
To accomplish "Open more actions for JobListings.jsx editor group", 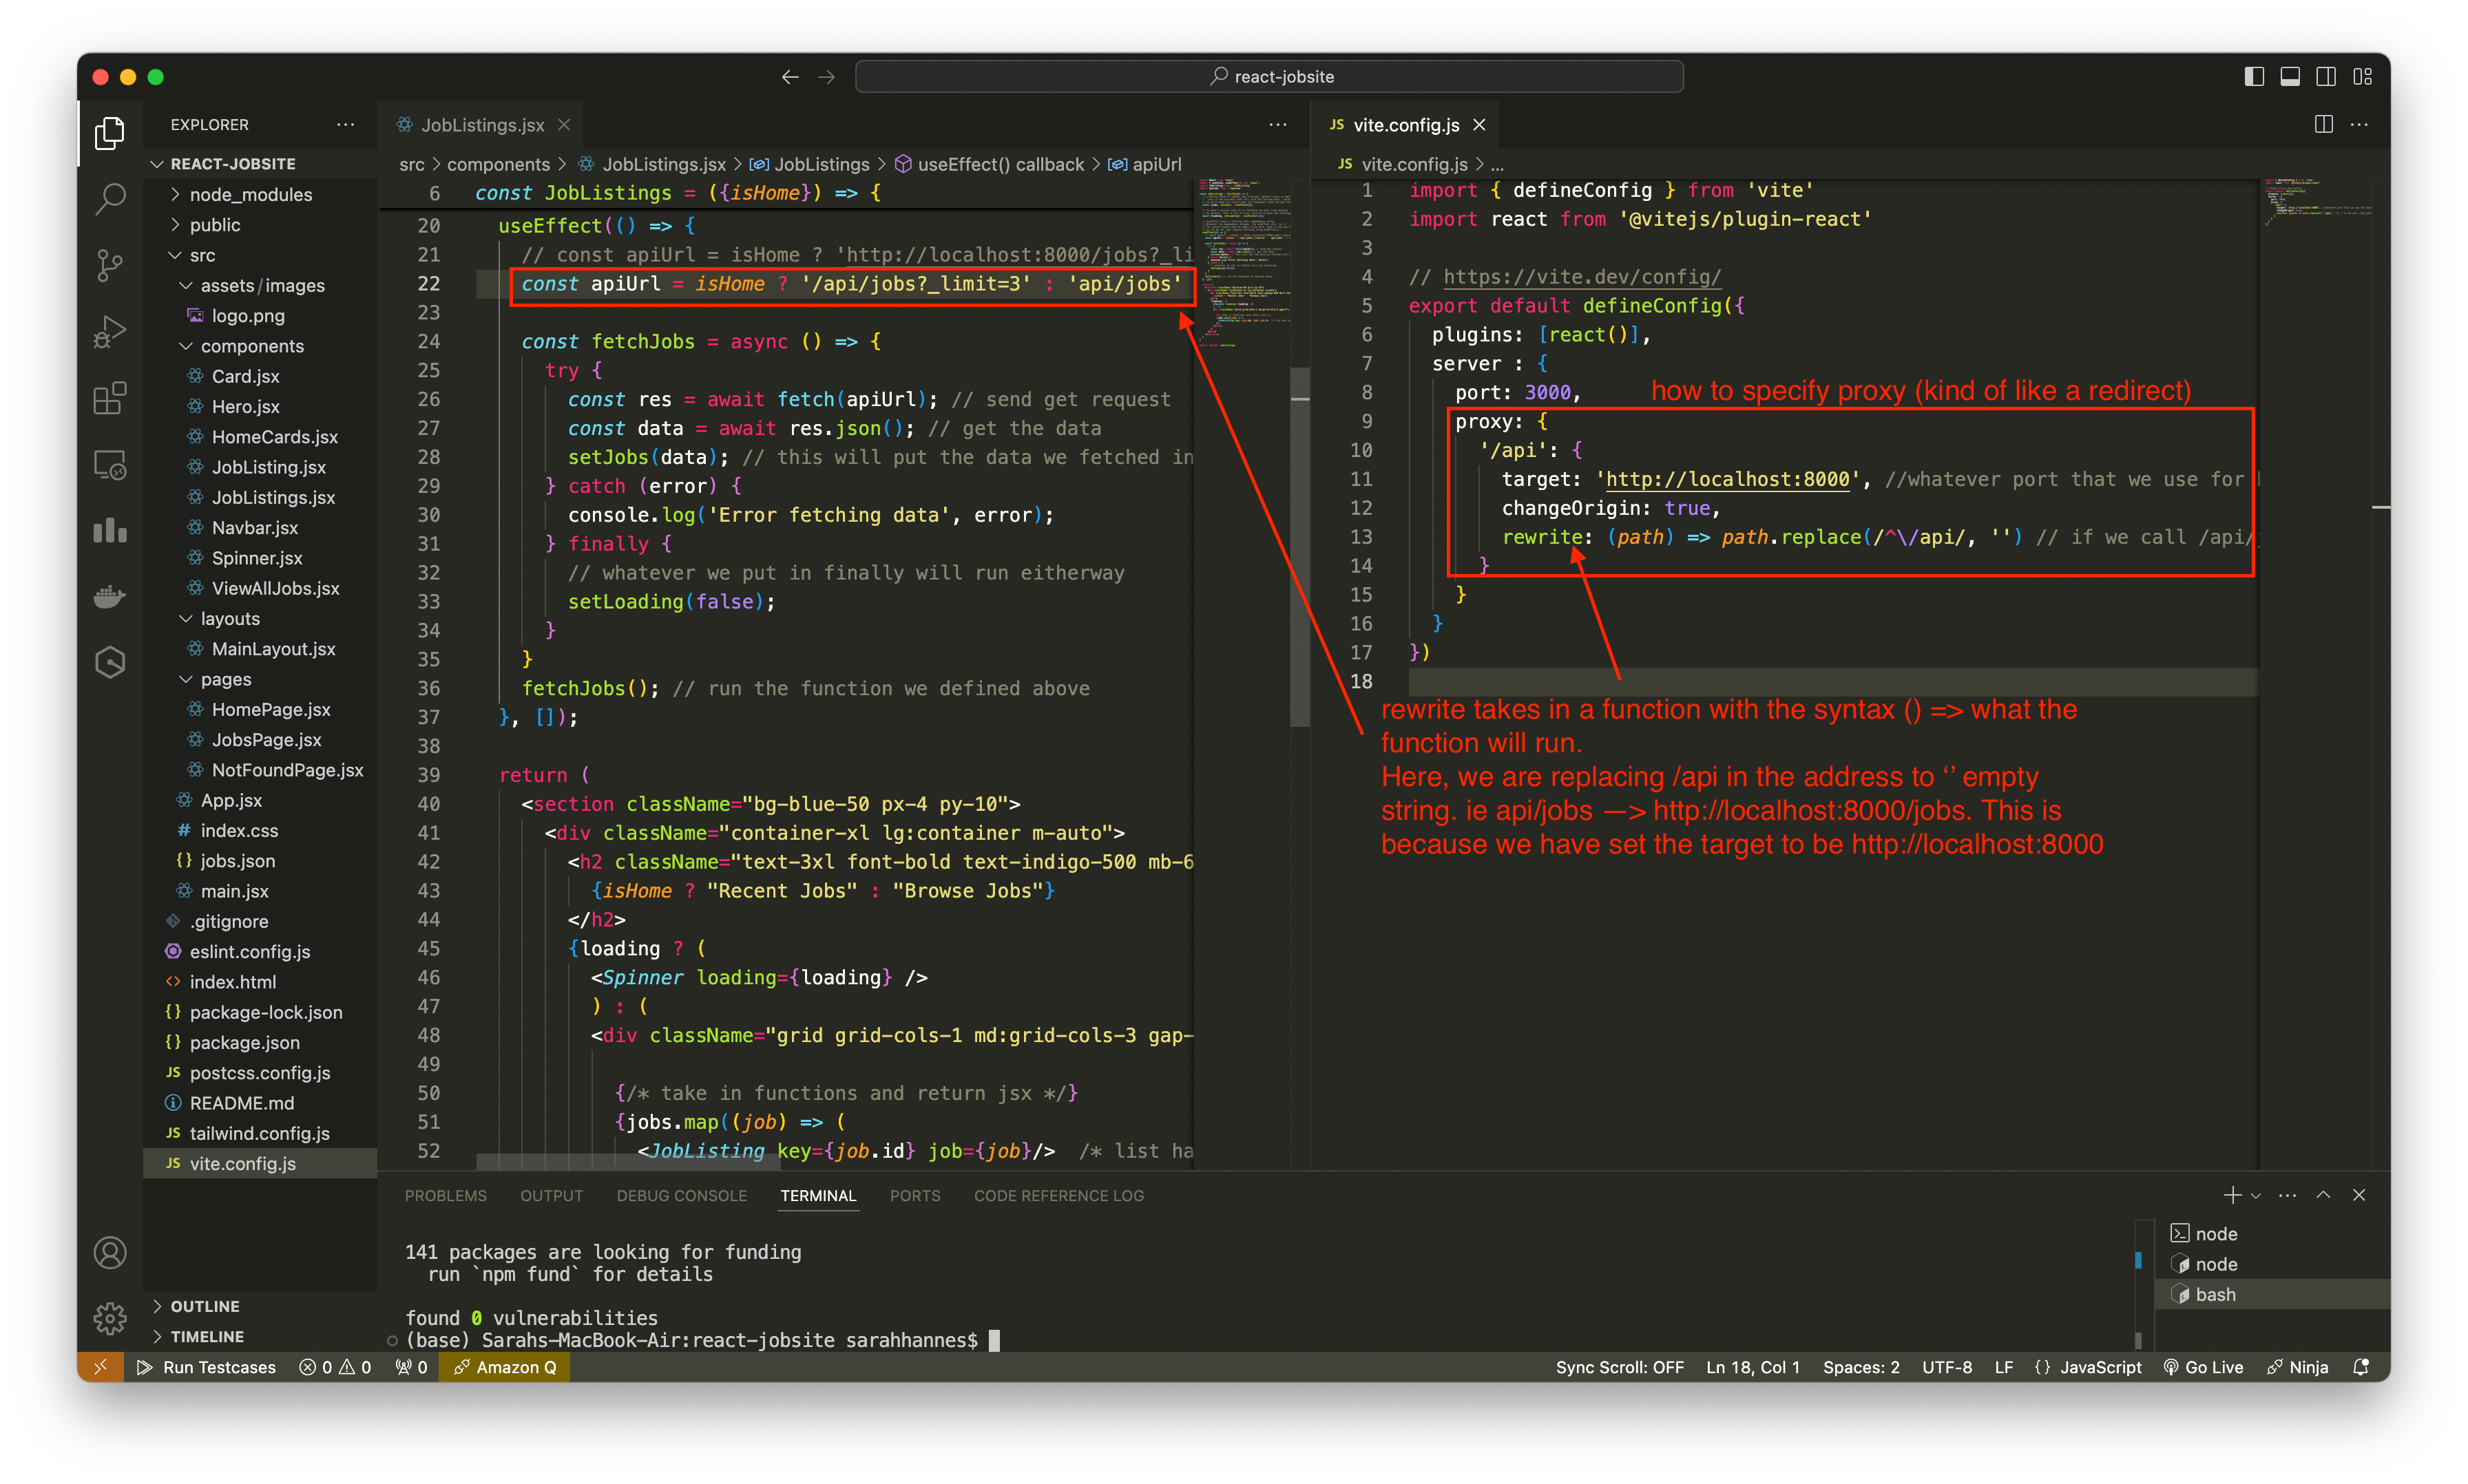I will tap(1277, 124).
